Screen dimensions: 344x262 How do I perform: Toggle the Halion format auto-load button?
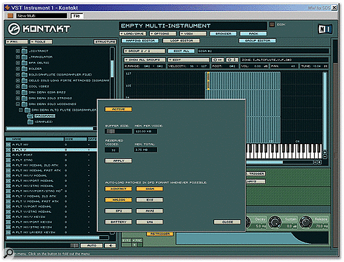(118, 200)
